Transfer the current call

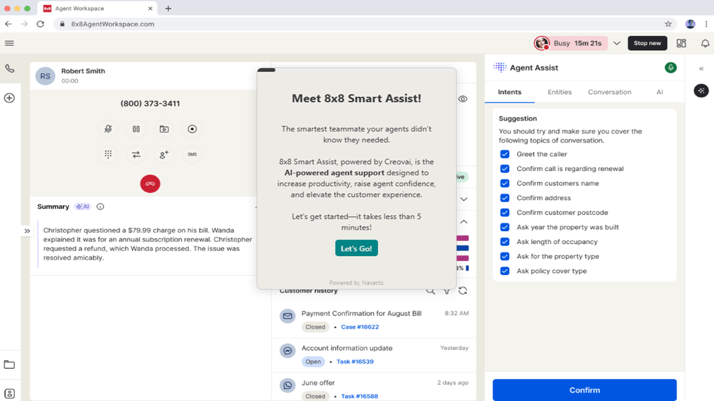point(136,154)
